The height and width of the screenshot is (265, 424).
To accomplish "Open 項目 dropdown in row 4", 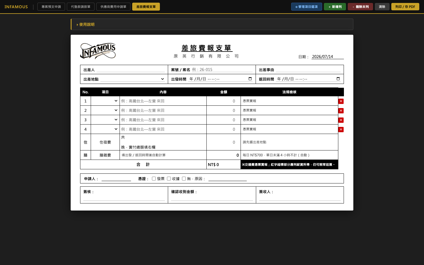I will tap(105, 129).
